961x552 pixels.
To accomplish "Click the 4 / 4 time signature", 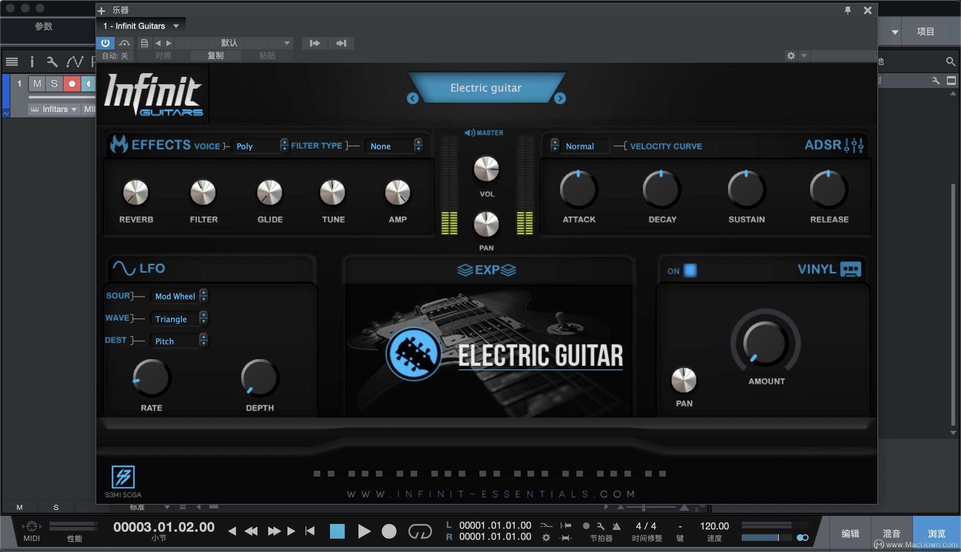I will pyautogui.click(x=646, y=526).
